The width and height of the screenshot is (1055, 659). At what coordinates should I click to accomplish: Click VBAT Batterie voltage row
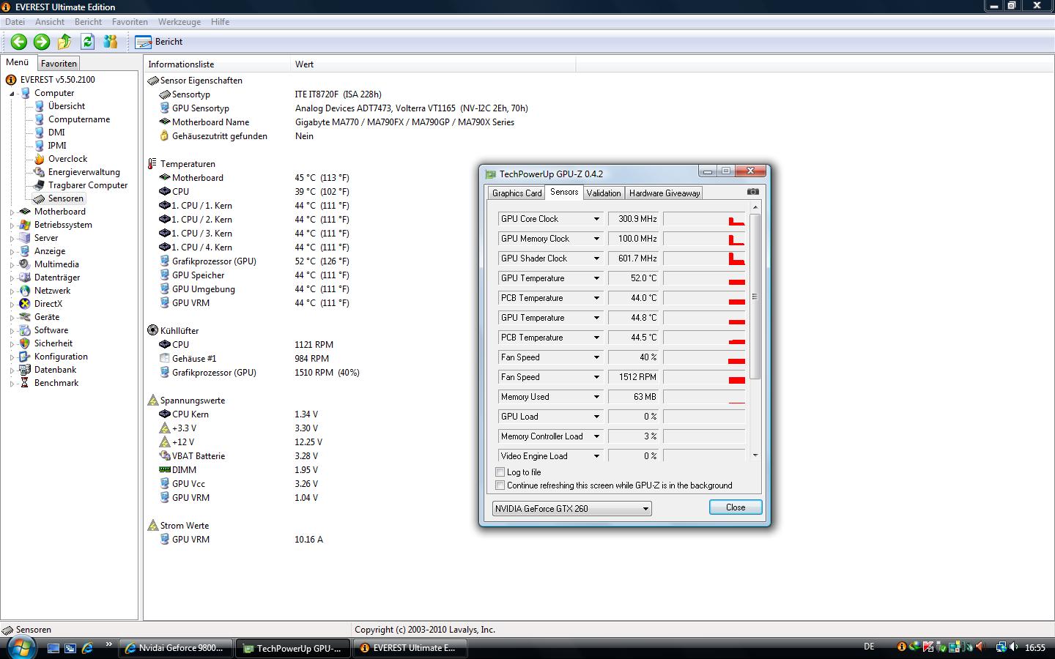pos(198,456)
